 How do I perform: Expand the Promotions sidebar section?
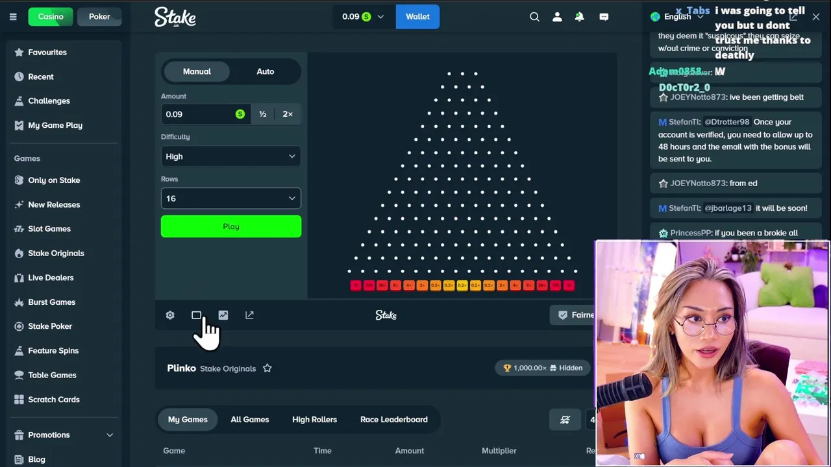pos(64,435)
